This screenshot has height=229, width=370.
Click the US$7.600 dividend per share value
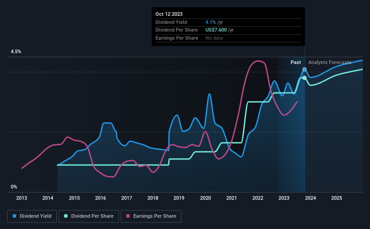(x=216, y=30)
